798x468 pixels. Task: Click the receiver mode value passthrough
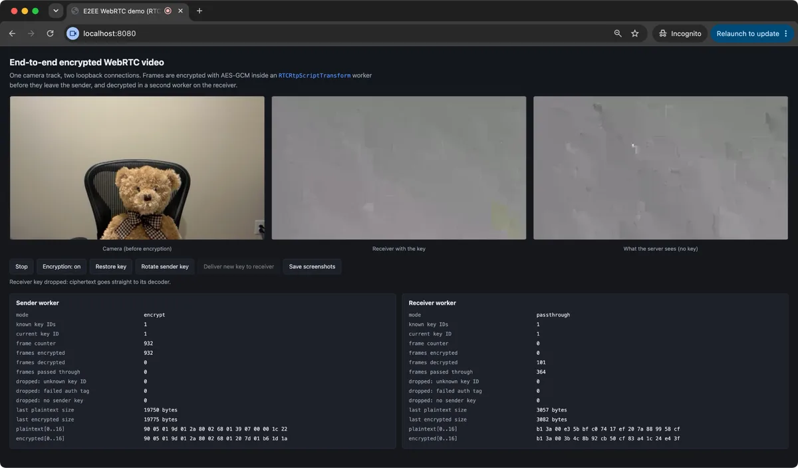point(553,315)
